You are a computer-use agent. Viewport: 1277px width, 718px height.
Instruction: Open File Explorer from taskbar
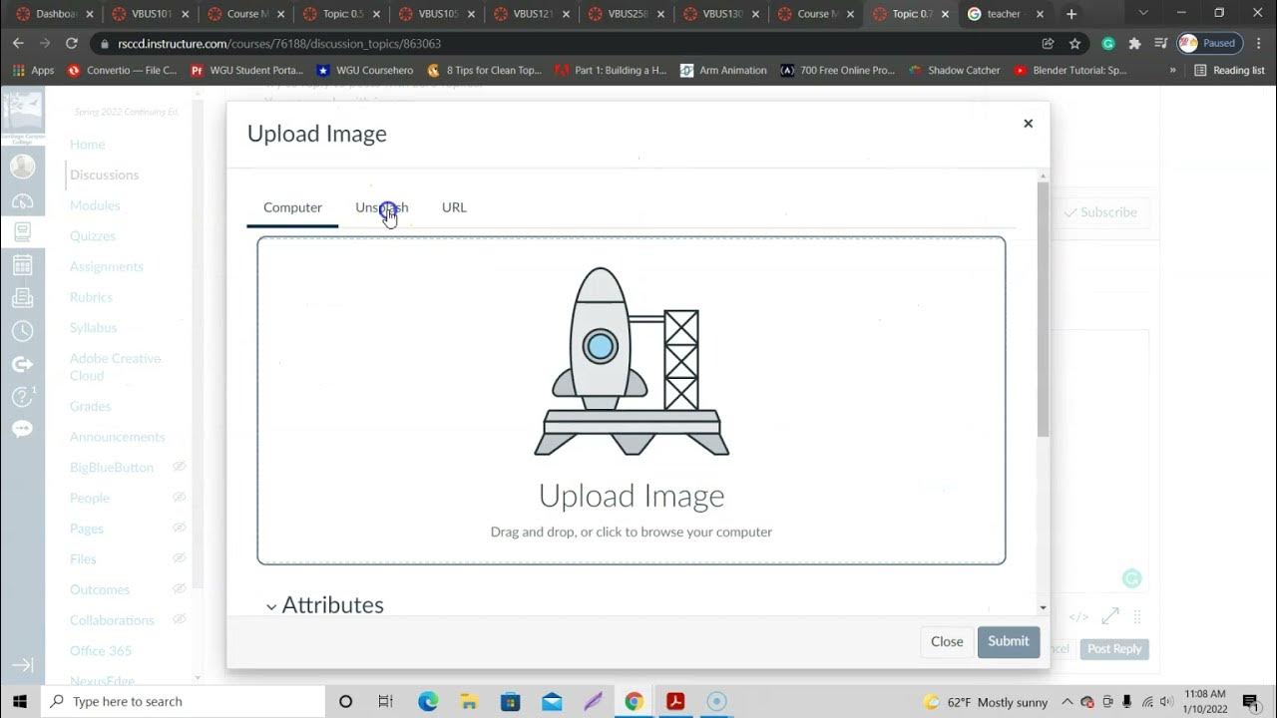[x=469, y=701]
